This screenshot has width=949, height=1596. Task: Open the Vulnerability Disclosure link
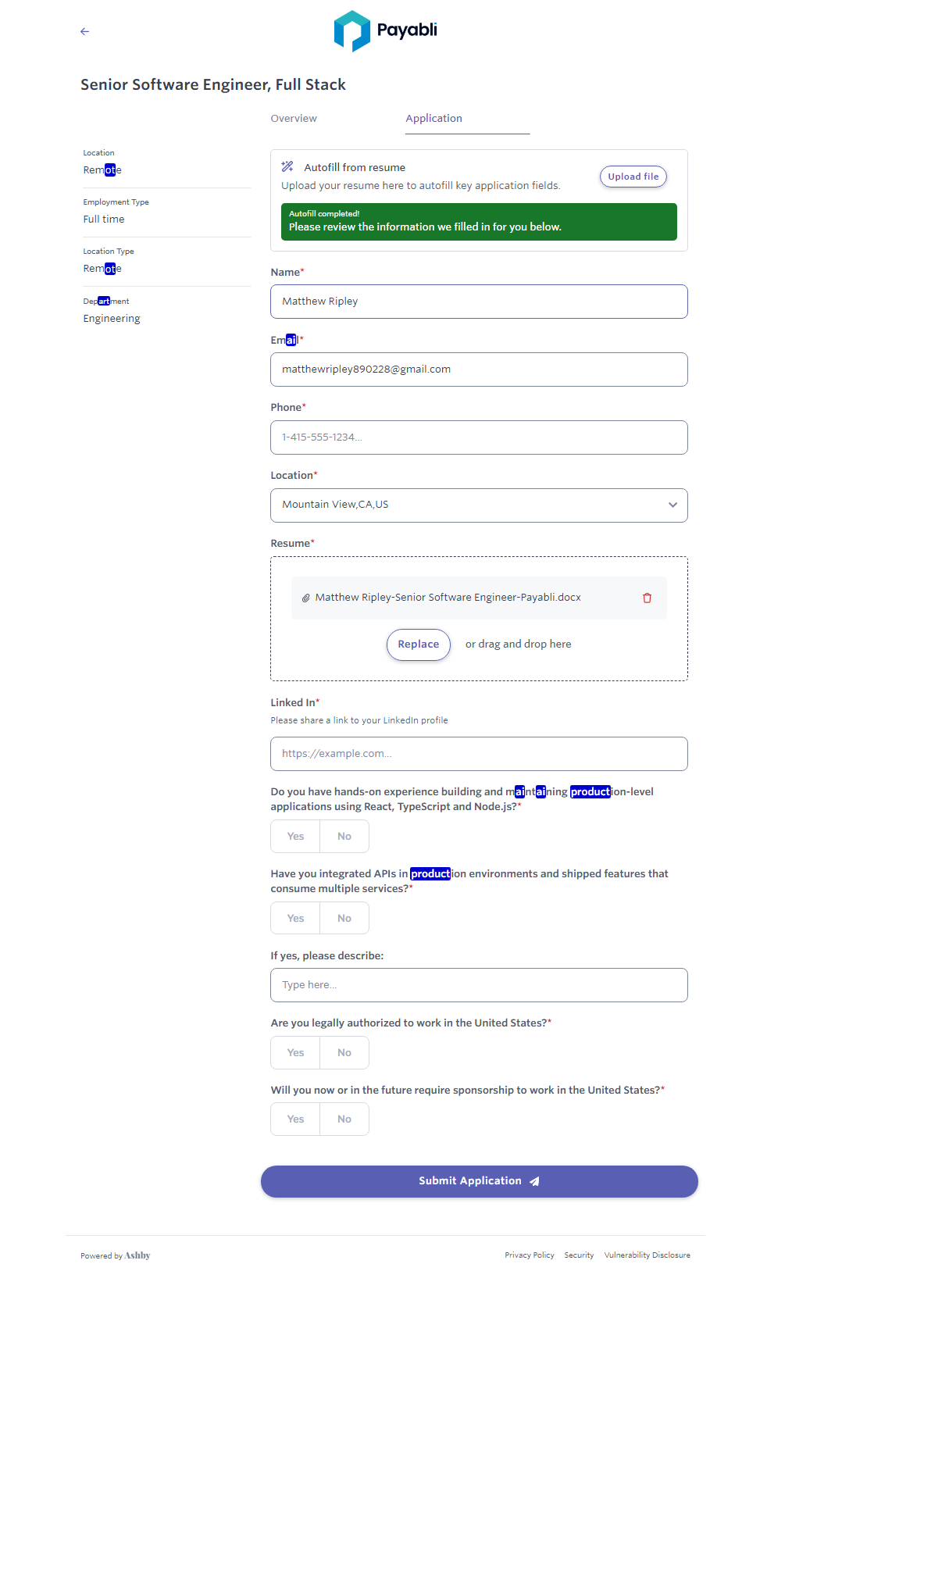tap(648, 1255)
